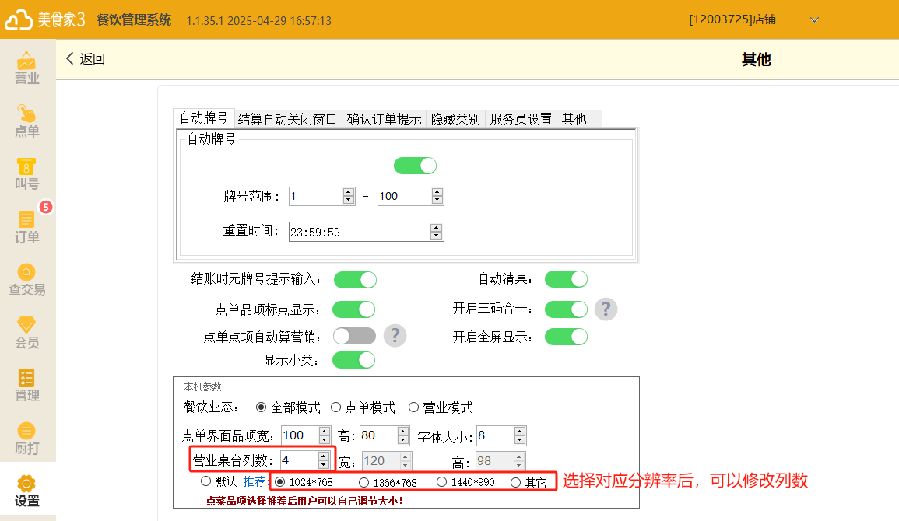Select 点单模式 radio option
This screenshot has height=521, width=899.
[x=336, y=407]
